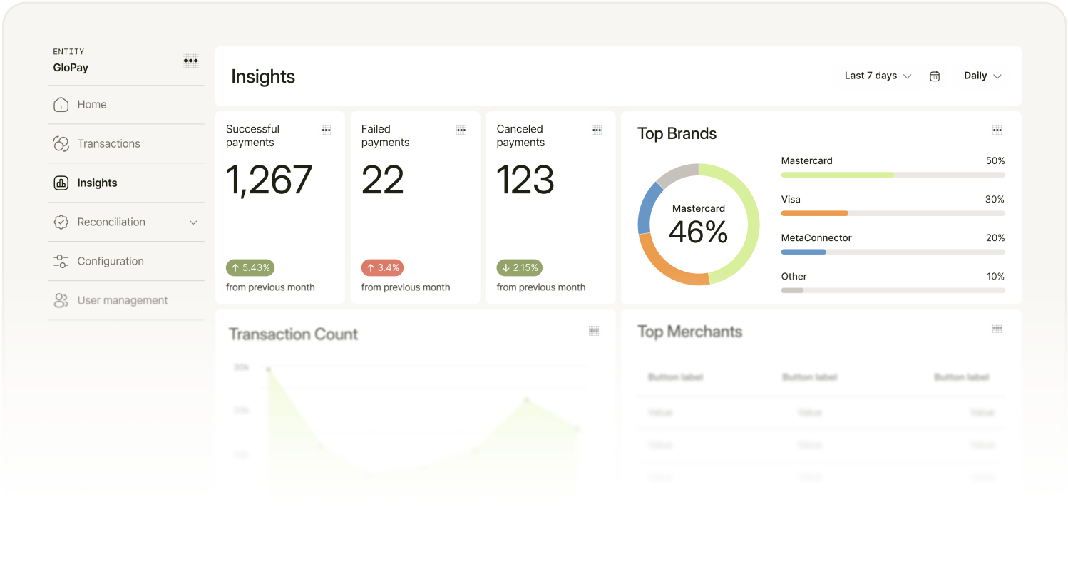Click the Home icon in sidebar

(61, 104)
